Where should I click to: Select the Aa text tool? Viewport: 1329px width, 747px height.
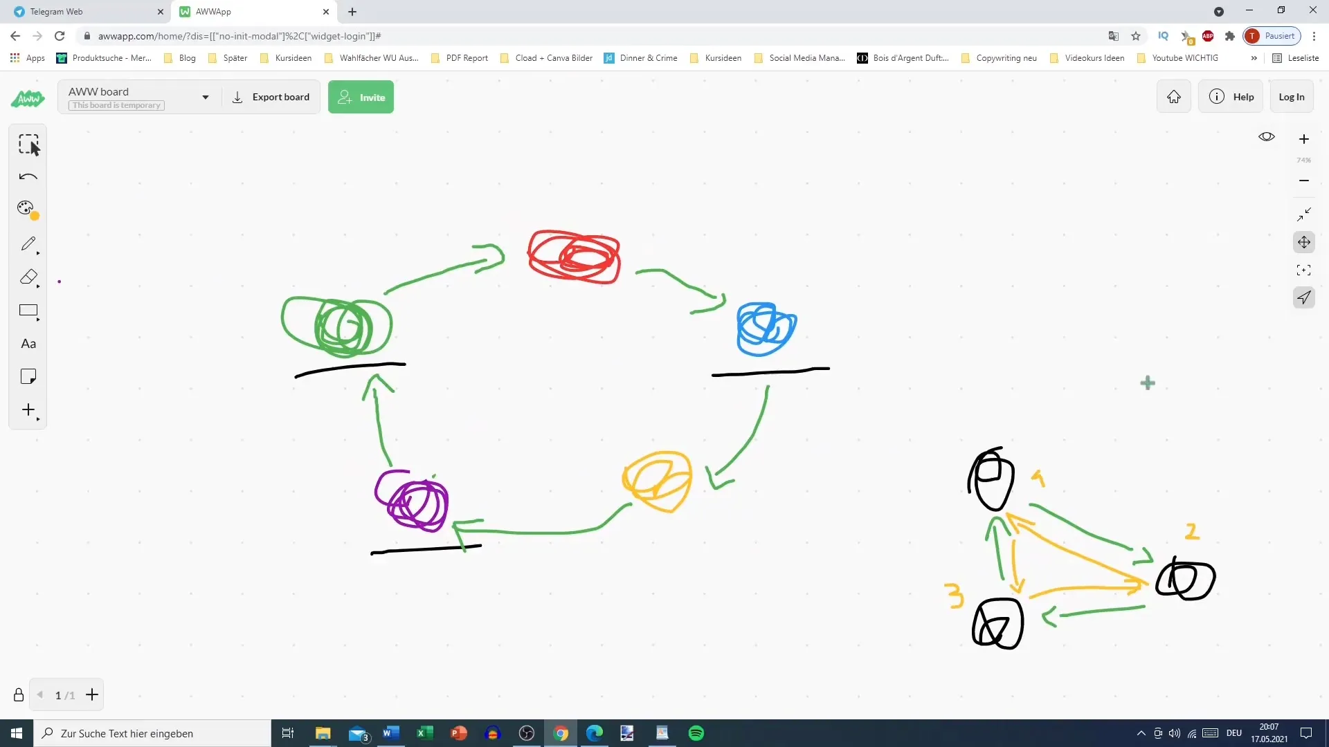coord(28,344)
